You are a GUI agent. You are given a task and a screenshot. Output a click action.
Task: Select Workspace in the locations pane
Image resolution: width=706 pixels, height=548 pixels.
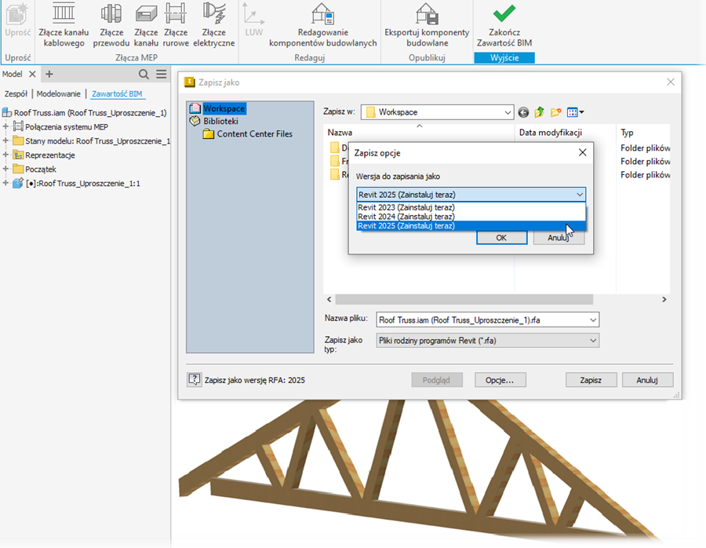tap(224, 108)
